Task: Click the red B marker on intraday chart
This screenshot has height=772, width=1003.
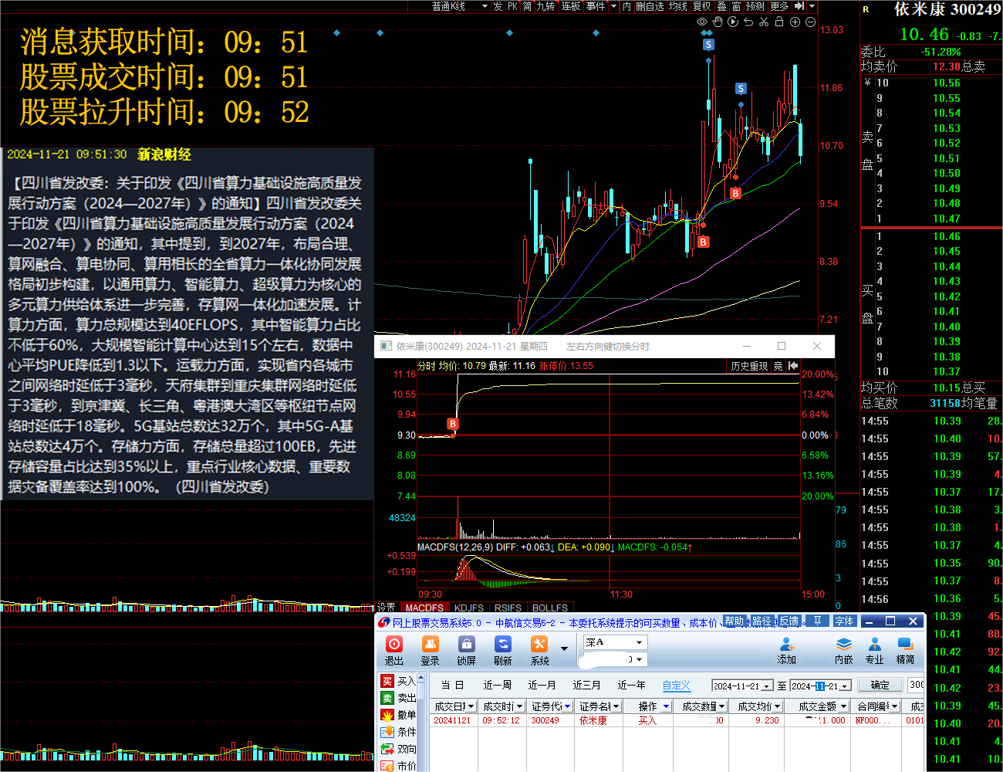Action: pyautogui.click(x=453, y=424)
